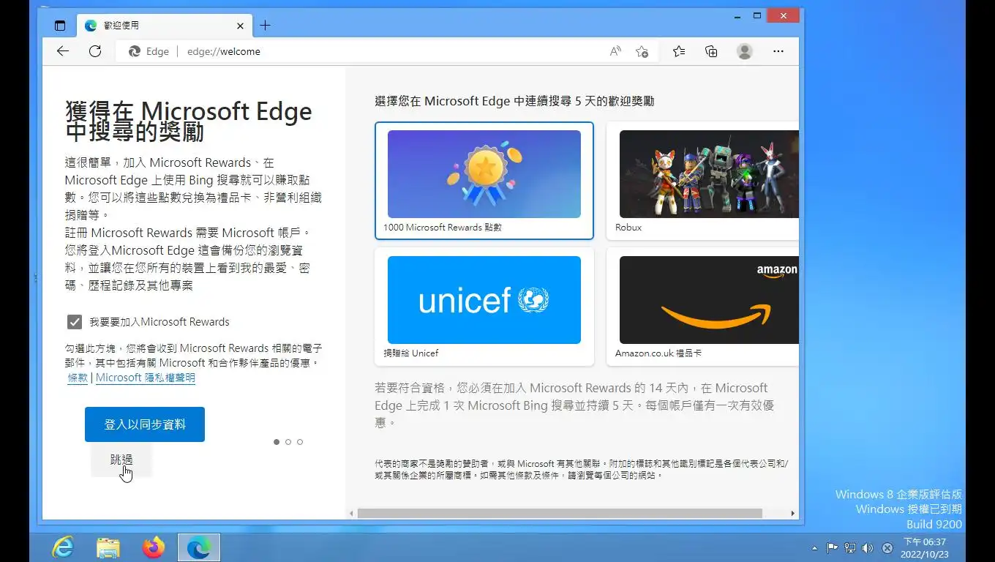This screenshot has height=562, width=995.
Task: Activate Read aloud icon in address bar
Action: [x=615, y=51]
